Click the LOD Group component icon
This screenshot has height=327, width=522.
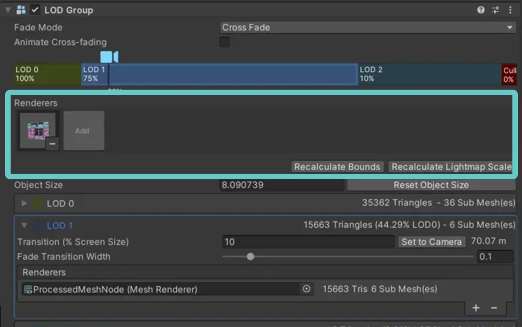[21, 10]
